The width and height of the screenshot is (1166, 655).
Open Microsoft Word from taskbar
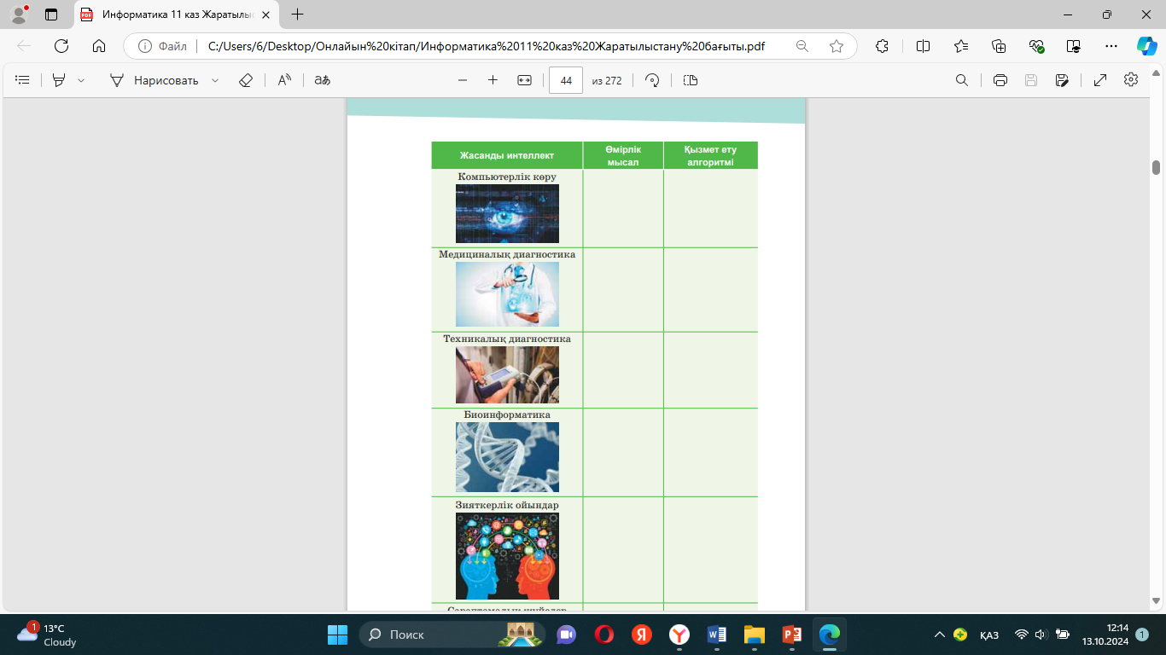pyautogui.click(x=716, y=635)
